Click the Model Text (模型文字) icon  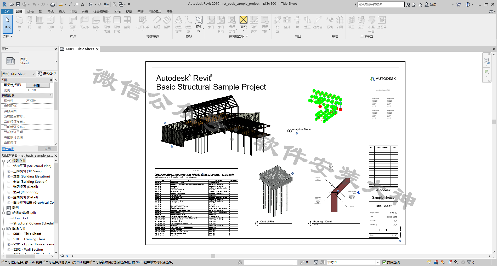point(178,20)
